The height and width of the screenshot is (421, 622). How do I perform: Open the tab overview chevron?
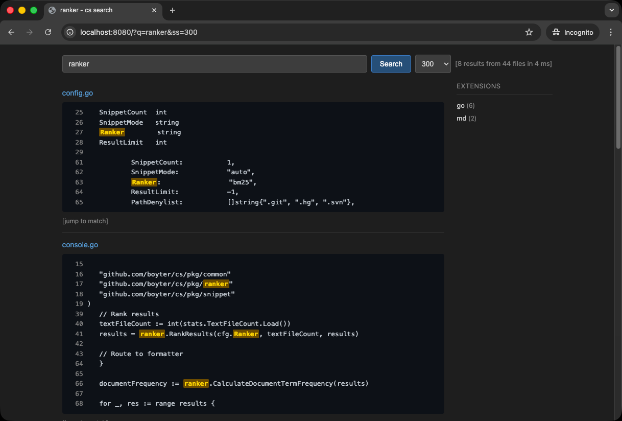pyautogui.click(x=611, y=10)
